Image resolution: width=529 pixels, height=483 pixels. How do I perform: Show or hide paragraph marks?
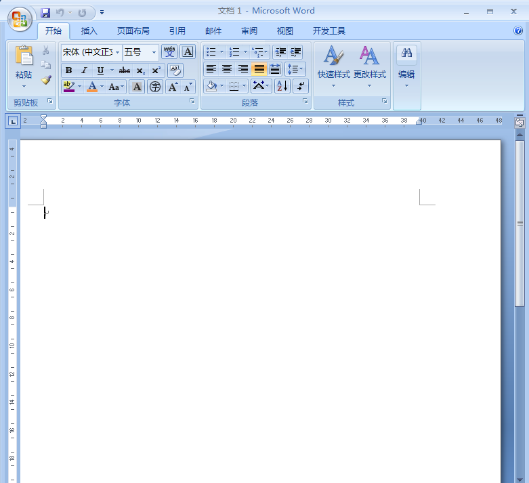[x=301, y=86]
